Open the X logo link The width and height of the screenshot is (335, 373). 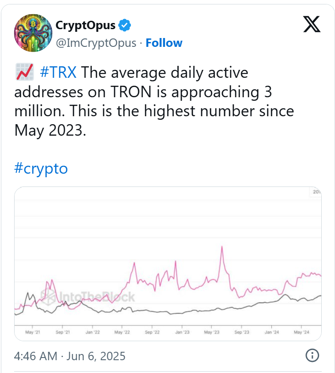pos(312,24)
